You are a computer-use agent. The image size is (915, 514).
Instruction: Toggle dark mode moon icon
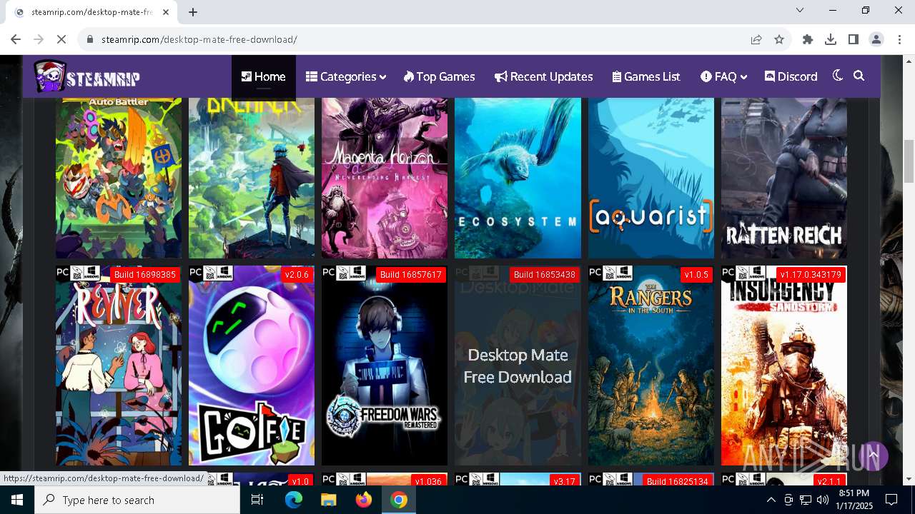click(x=838, y=76)
